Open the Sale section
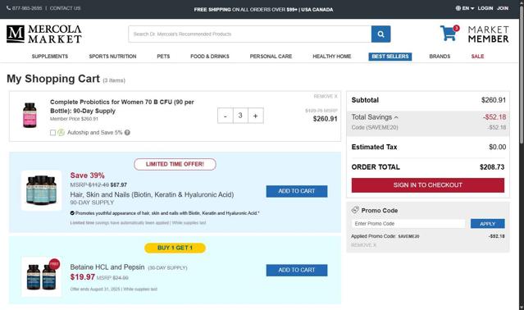Screen dimensions: 524x310 [x=477, y=57]
